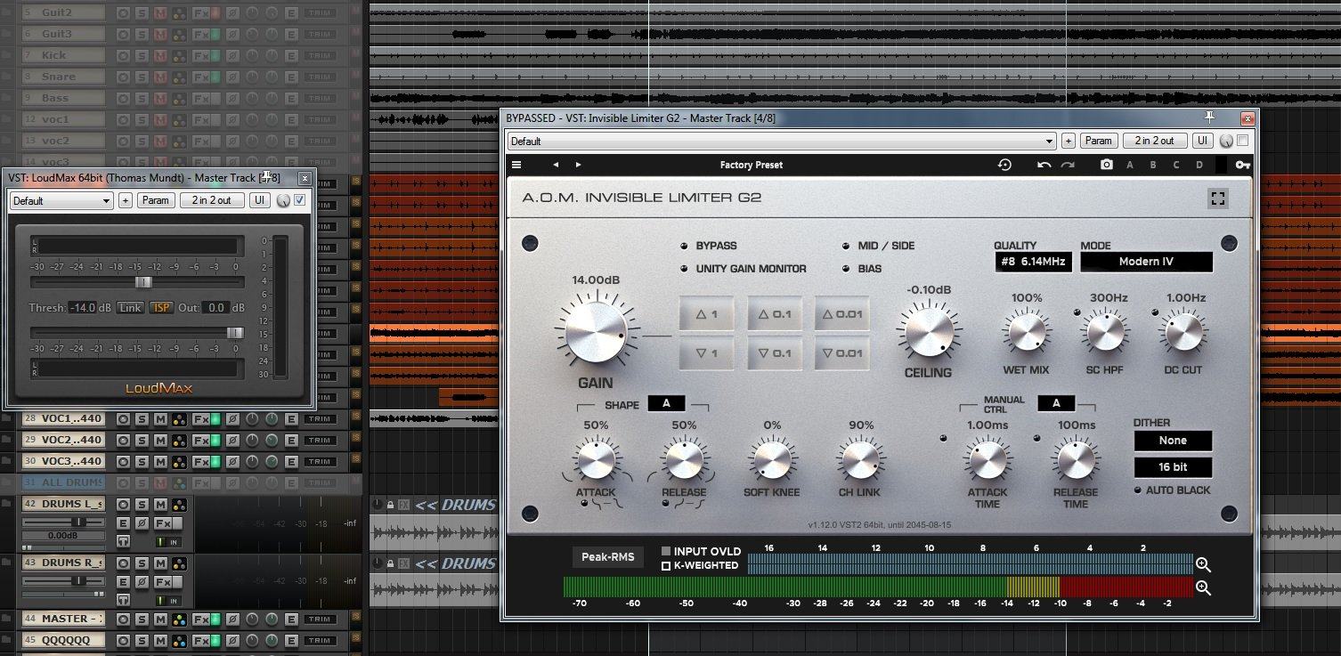Enable MID / SIDE mode
This screenshot has height=656, width=1341.
coord(846,246)
